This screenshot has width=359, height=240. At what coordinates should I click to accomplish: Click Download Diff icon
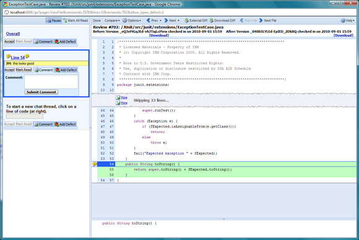211,20
